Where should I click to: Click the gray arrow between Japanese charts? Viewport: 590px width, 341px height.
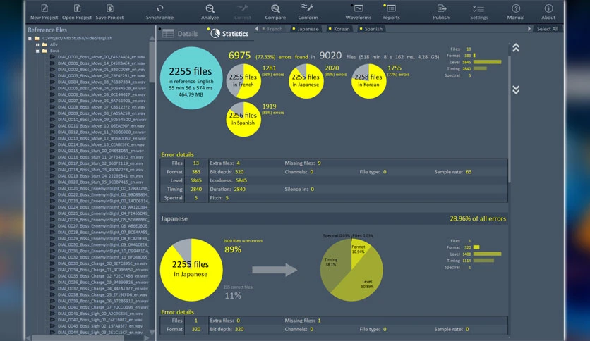click(x=275, y=270)
